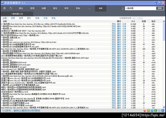Sort by the 名称 column header
The width and height of the screenshot is (166, 118).
5,21
